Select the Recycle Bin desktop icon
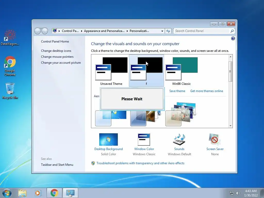This screenshot has width=264, height=198. coord(10,91)
